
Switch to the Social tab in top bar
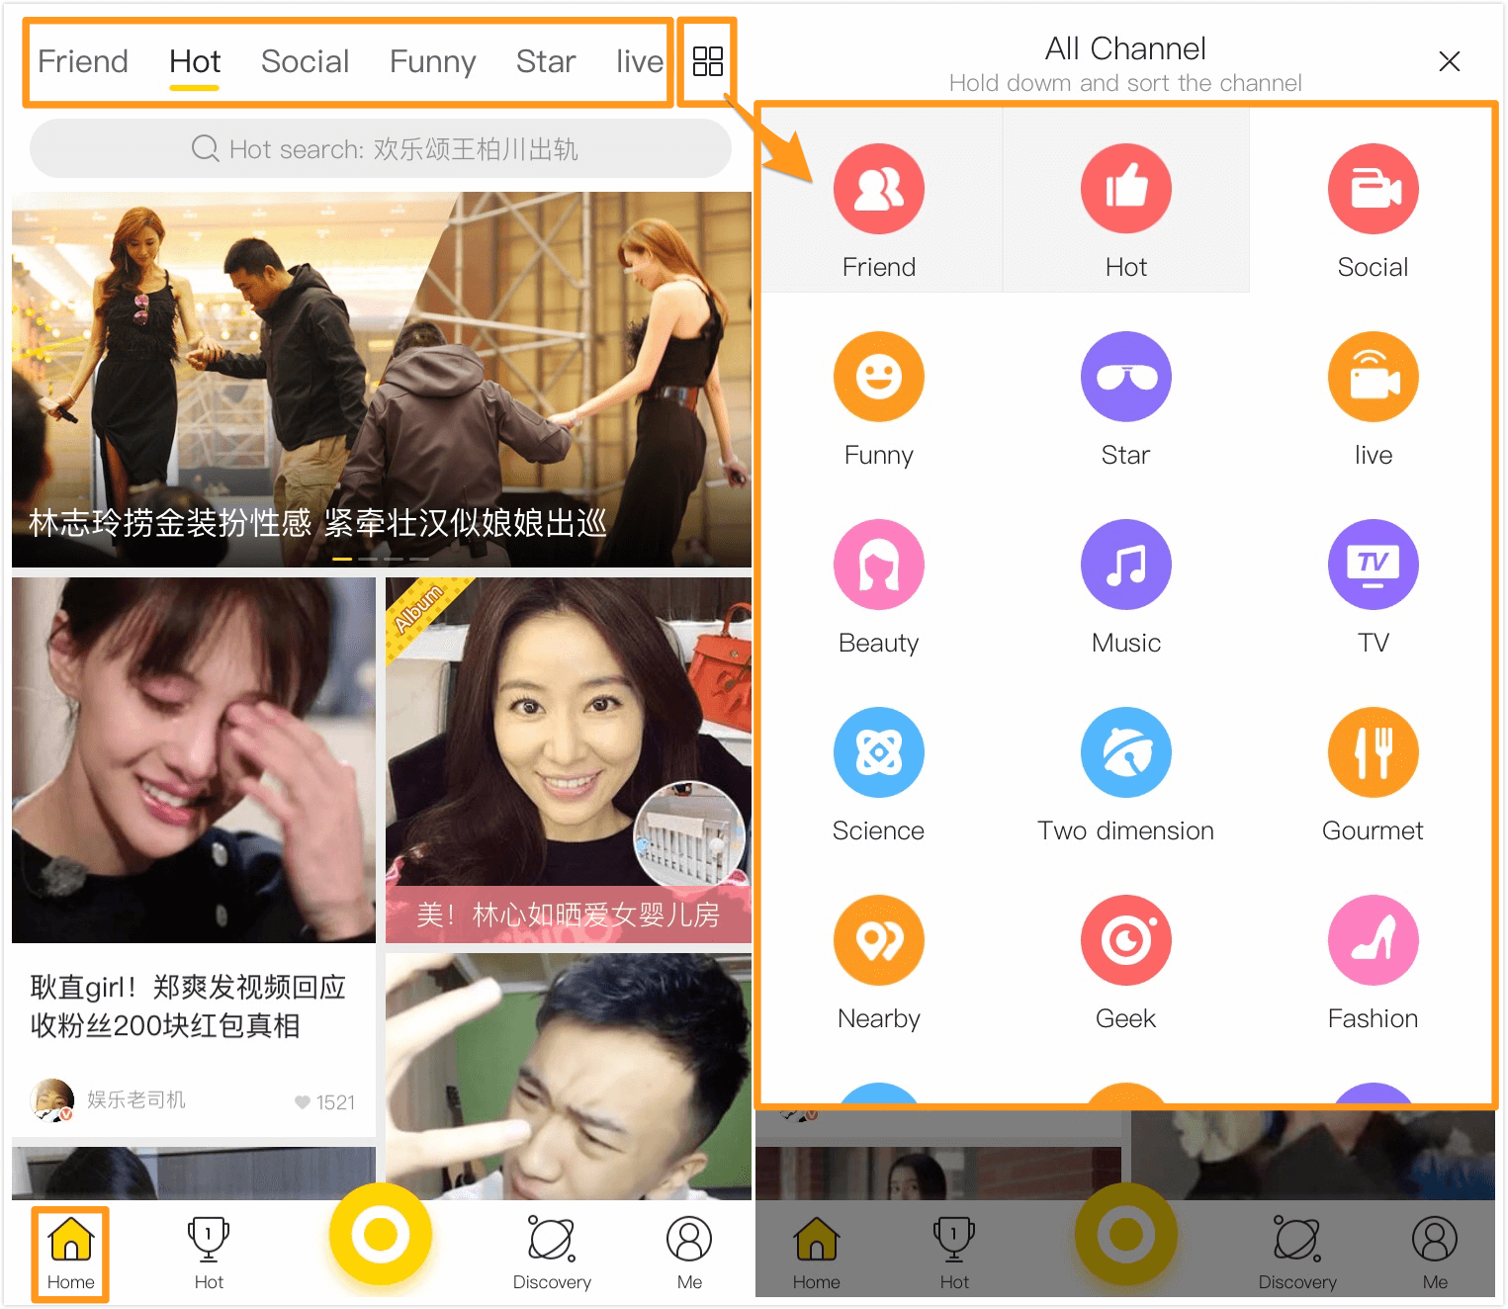click(305, 61)
